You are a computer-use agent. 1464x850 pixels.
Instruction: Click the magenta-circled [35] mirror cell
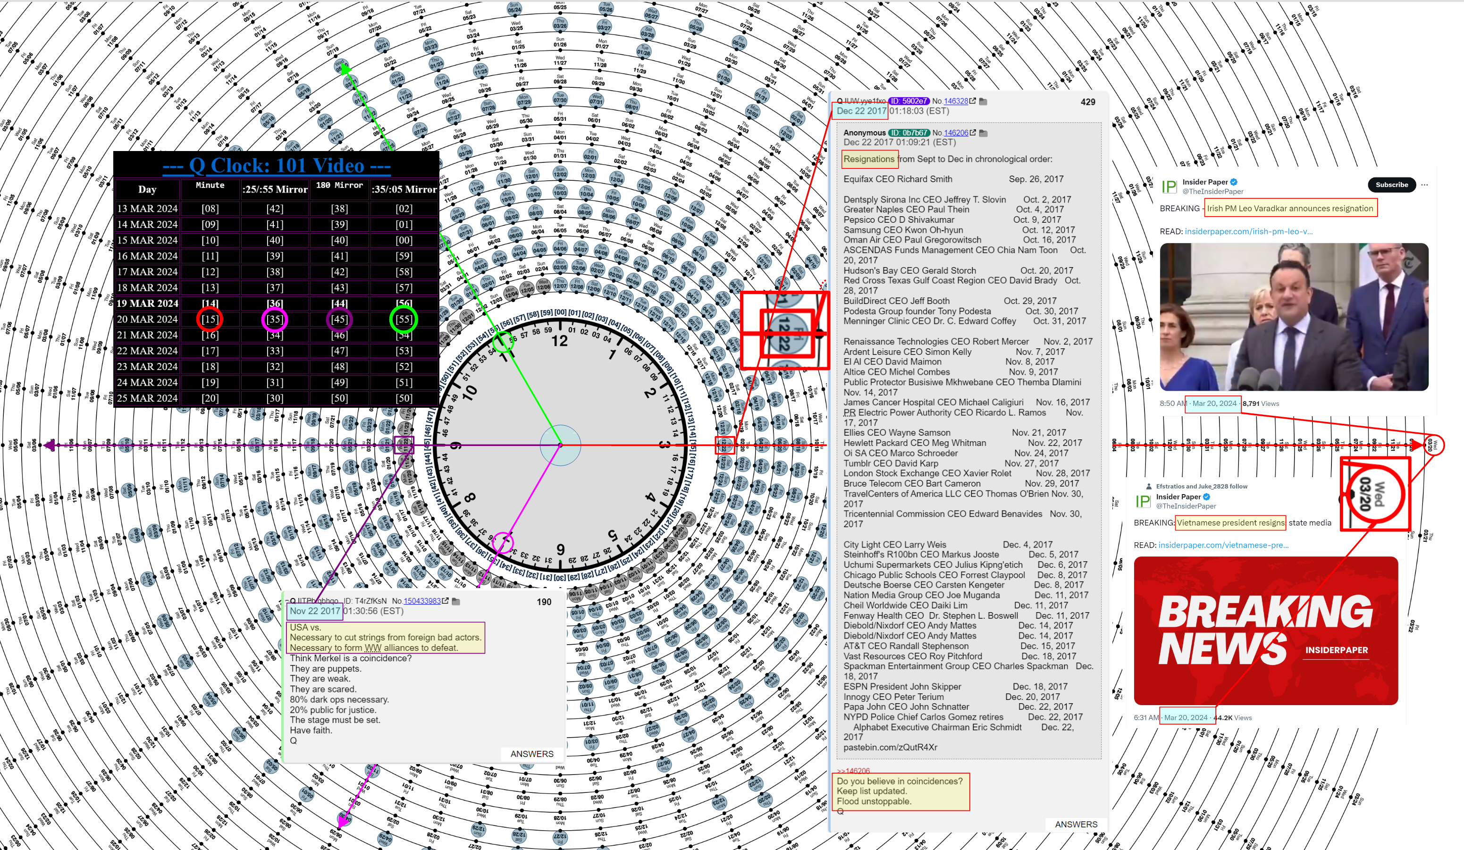pos(275,319)
